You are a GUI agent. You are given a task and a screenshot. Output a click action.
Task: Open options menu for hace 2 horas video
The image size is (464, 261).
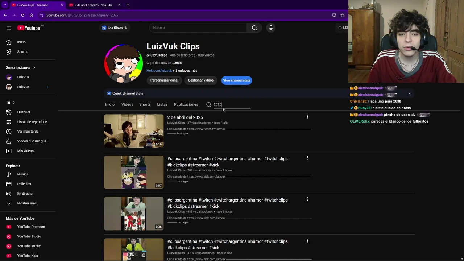click(x=307, y=158)
